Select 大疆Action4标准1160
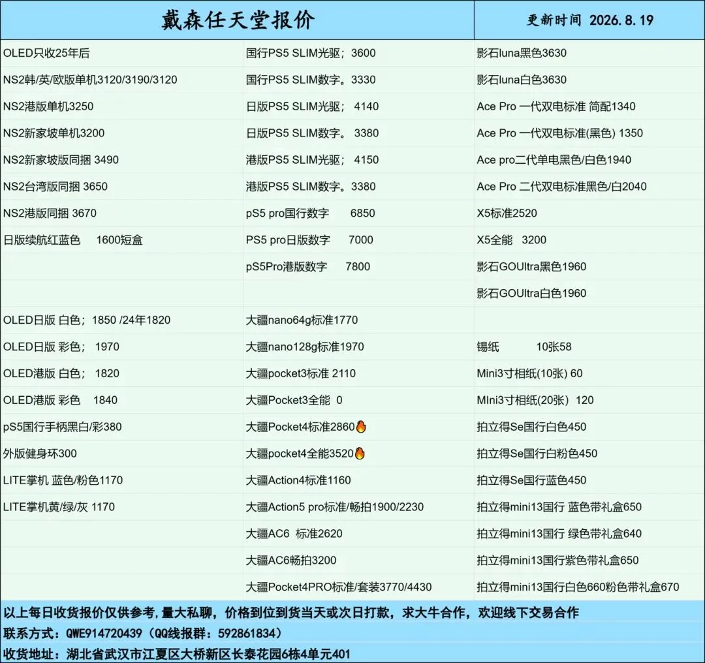The width and height of the screenshot is (705, 663). tap(298, 480)
